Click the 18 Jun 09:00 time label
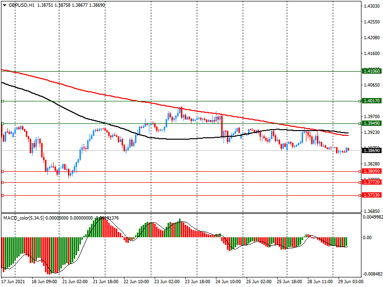 (44, 281)
